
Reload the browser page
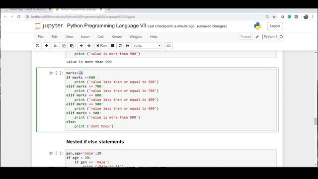(19, 16)
